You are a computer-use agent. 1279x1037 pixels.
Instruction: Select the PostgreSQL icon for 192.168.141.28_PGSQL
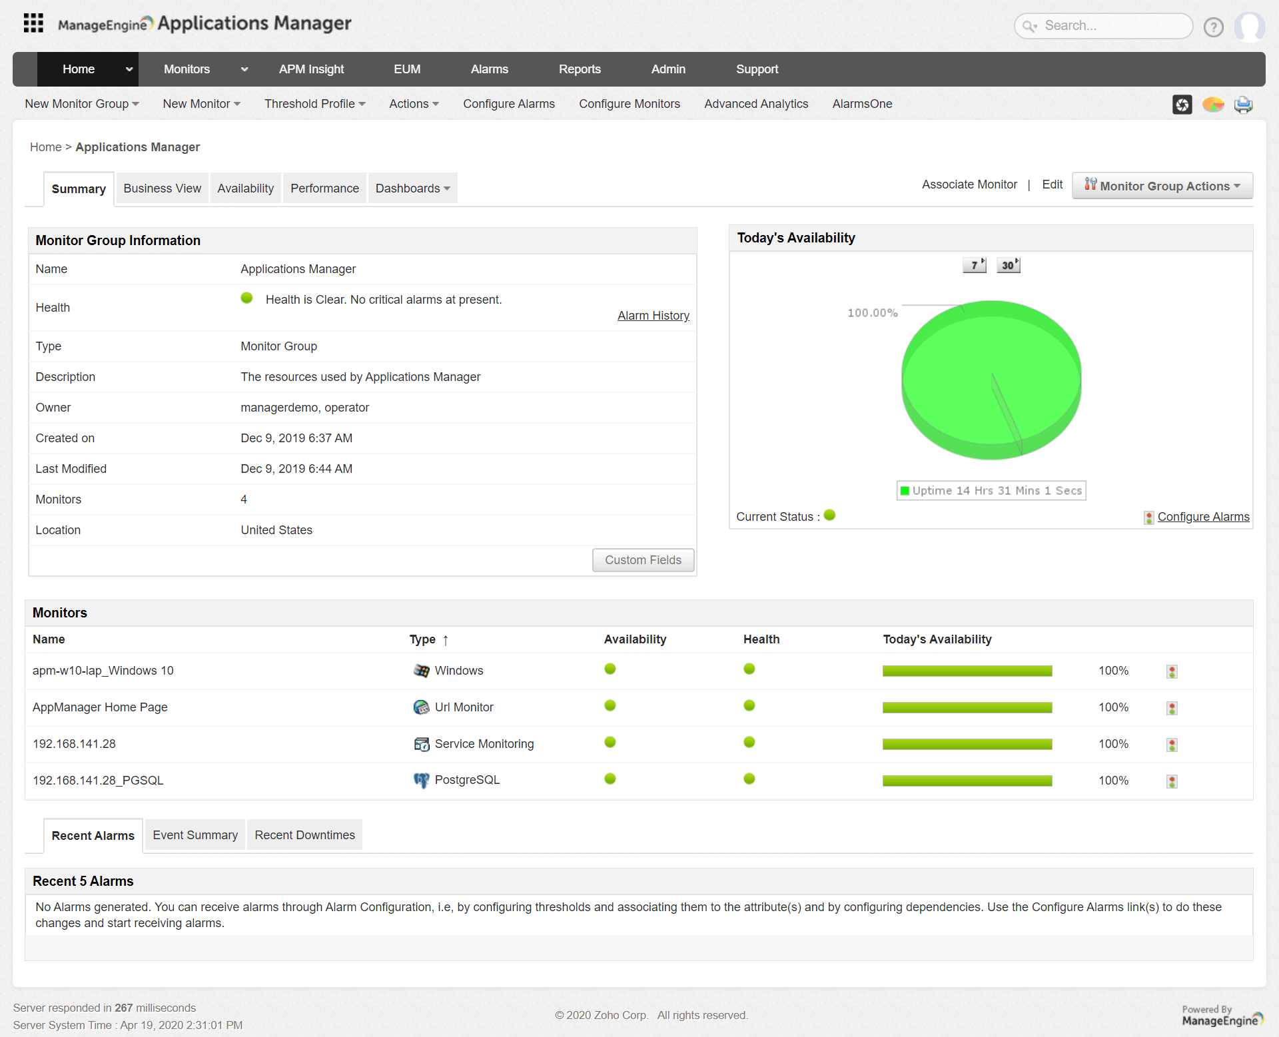click(x=422, y=780)
